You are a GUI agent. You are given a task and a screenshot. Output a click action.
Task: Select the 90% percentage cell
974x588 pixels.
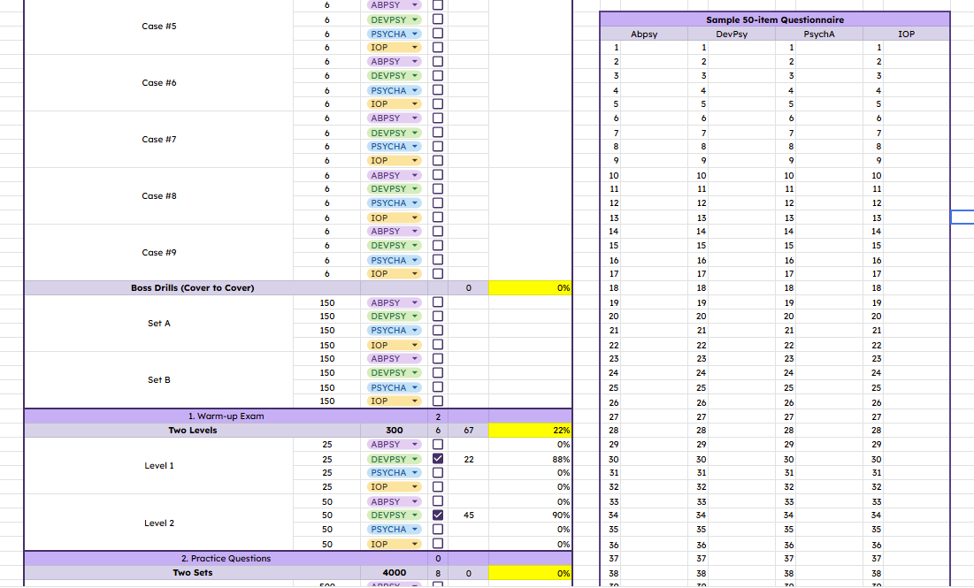tap(530, 515)
